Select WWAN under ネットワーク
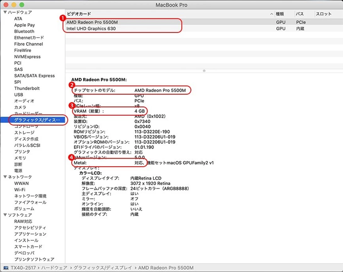The image size is (343, 272). click(21, 183)
